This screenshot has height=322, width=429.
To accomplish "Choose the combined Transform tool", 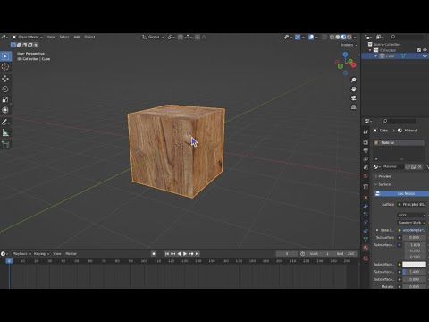I will [x=5, y=110].
